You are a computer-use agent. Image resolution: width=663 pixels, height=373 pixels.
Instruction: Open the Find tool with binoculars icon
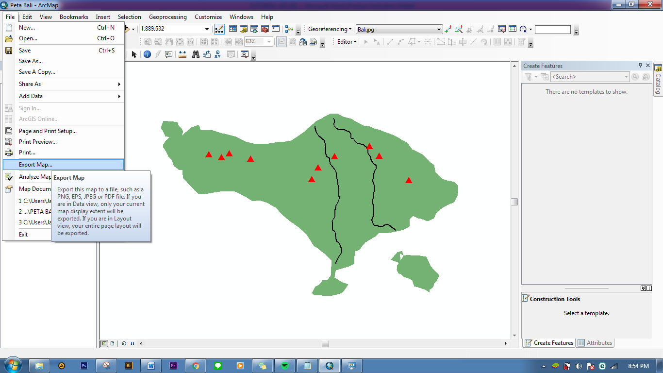pos(196,54)
